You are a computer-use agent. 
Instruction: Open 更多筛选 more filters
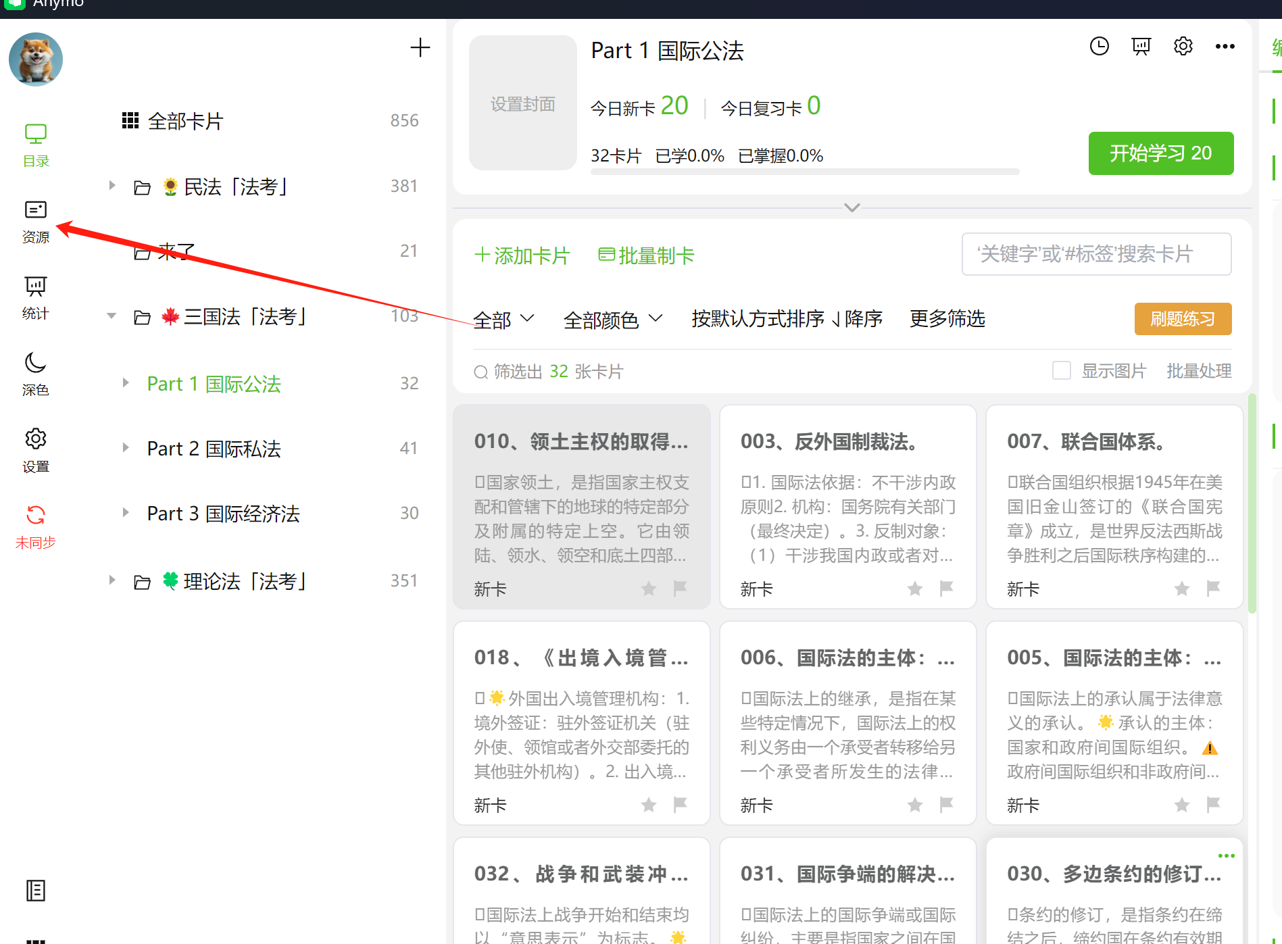947,318
